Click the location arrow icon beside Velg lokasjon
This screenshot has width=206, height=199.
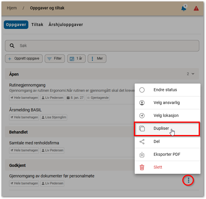pos(142,116)
